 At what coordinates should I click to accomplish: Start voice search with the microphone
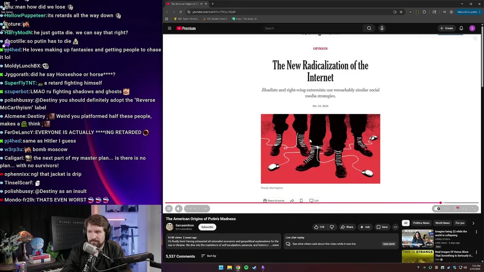click(x=382, y=28)
